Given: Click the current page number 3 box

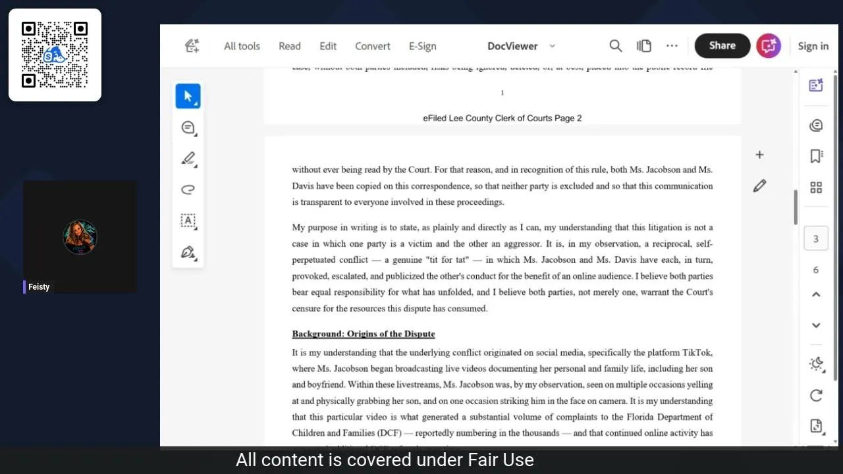Looking at the screenshot, I should [816, 238].
